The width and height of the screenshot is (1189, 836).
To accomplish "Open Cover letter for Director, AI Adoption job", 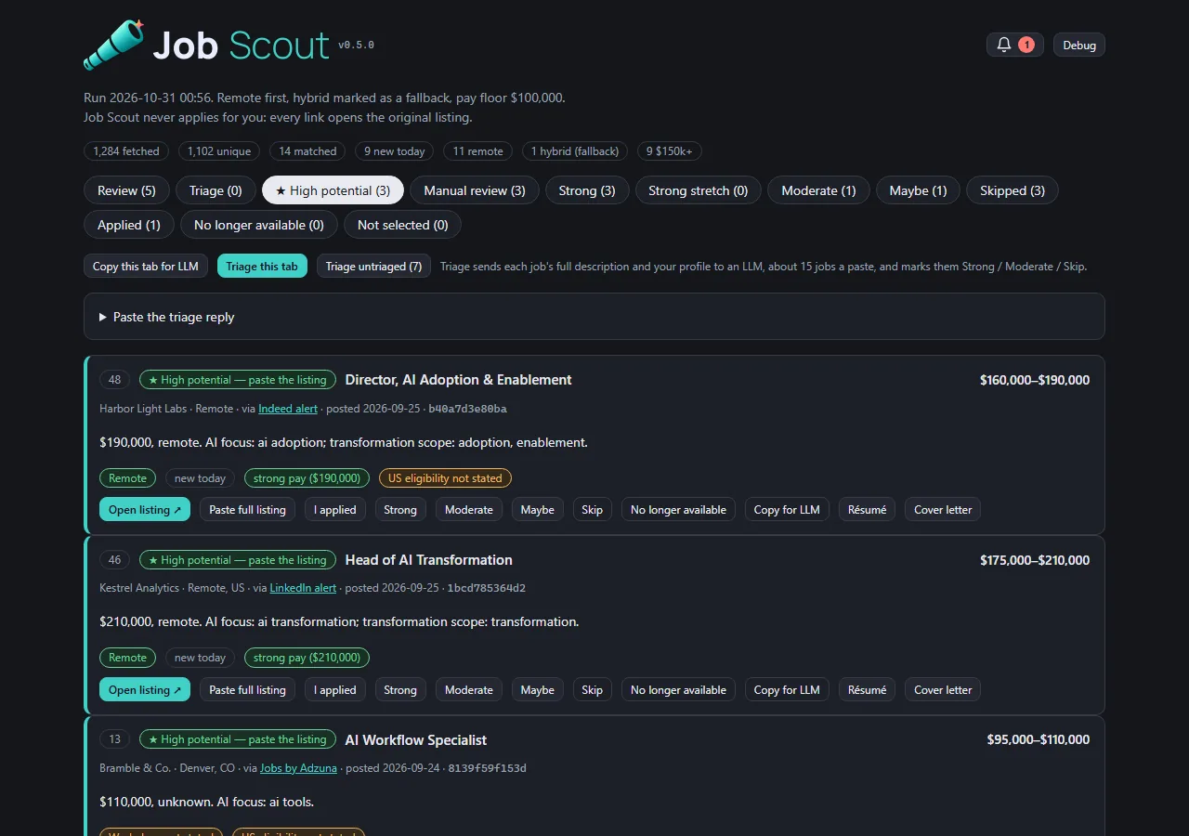I will [x=943, y=510].
